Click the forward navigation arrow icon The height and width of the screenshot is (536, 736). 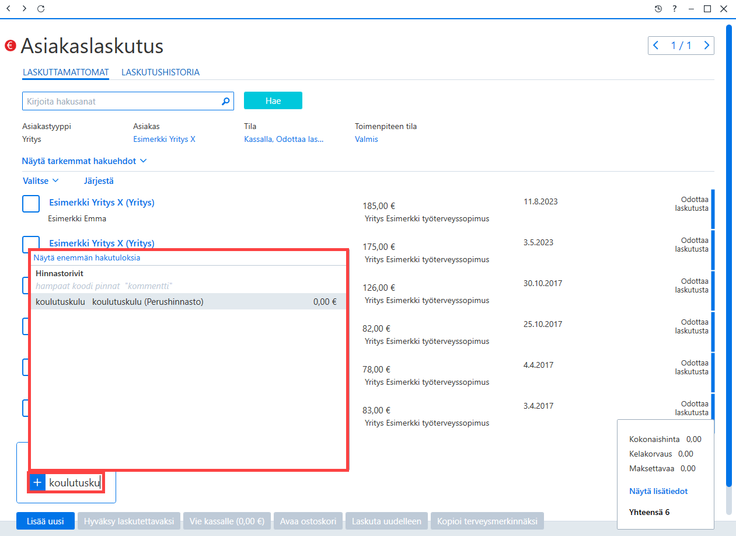pyautogui.click(x=24, y=9)
